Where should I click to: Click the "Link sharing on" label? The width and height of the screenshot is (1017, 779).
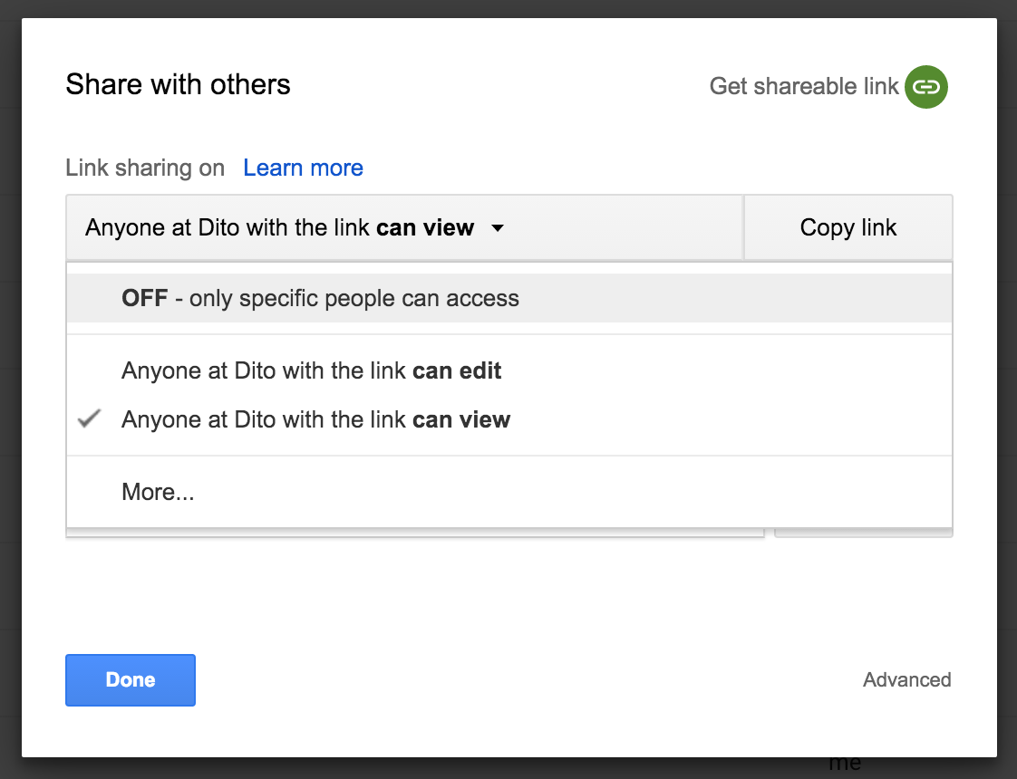(145, 168)
